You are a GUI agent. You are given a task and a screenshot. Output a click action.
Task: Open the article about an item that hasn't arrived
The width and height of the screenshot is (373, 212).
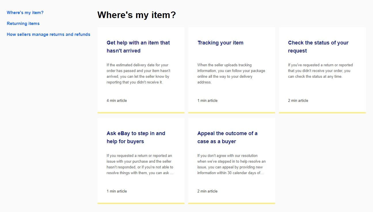tap(138, 46)
